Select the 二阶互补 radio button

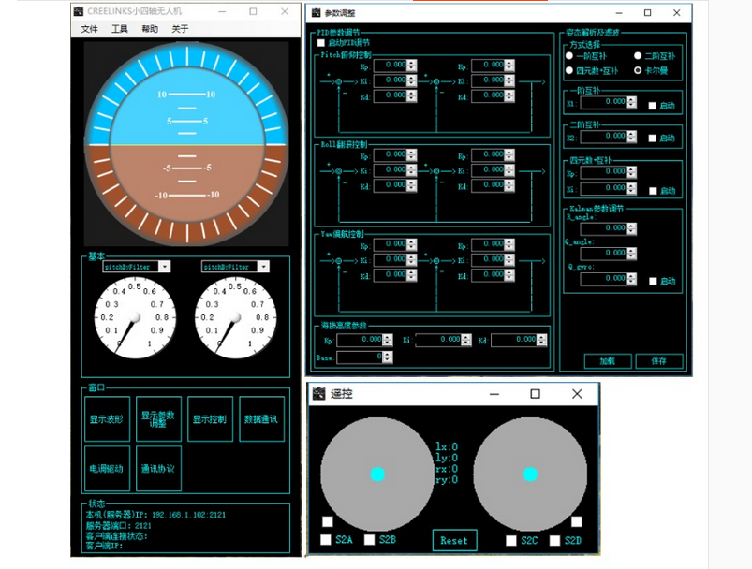click(638, 56)
